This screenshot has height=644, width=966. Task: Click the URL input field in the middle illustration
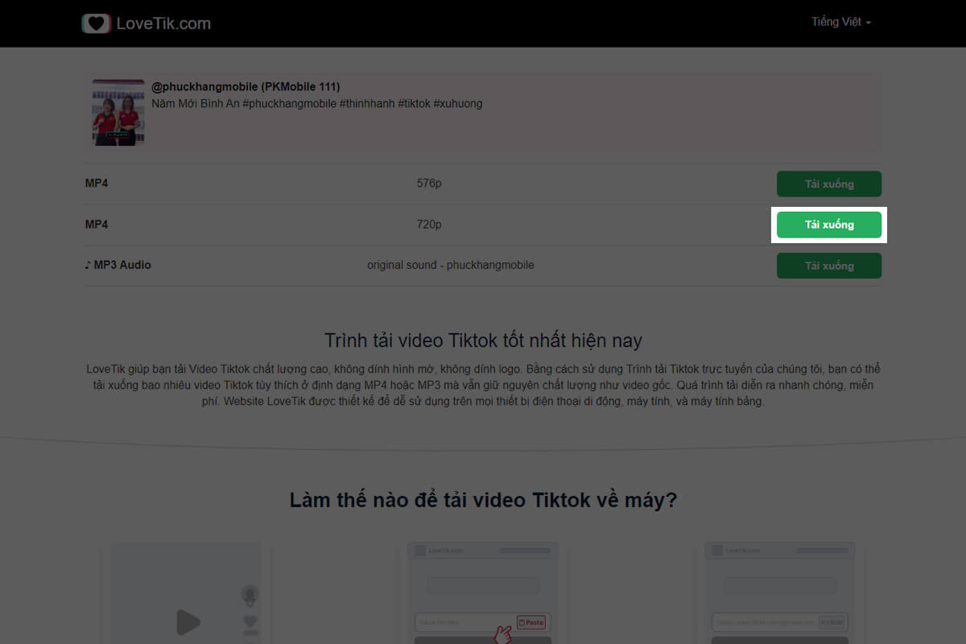point(459,621)
